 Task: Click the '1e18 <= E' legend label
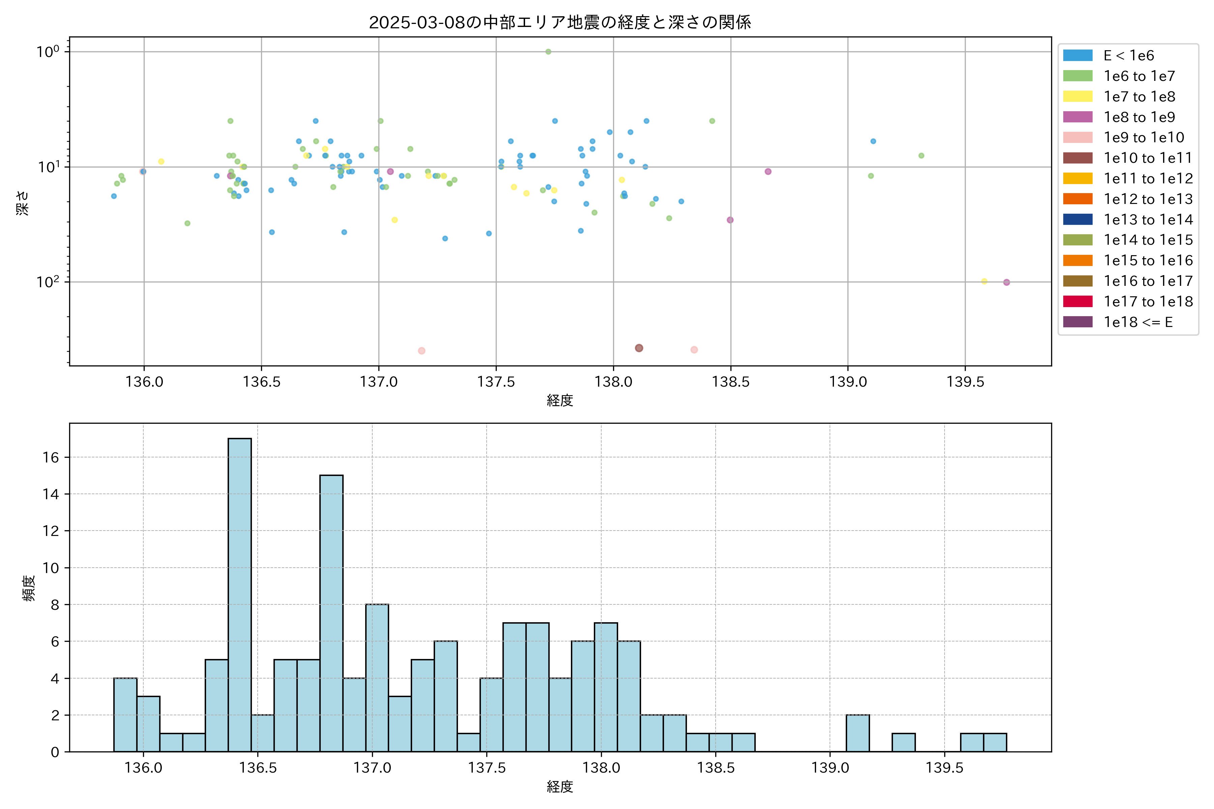(1137, 322)
